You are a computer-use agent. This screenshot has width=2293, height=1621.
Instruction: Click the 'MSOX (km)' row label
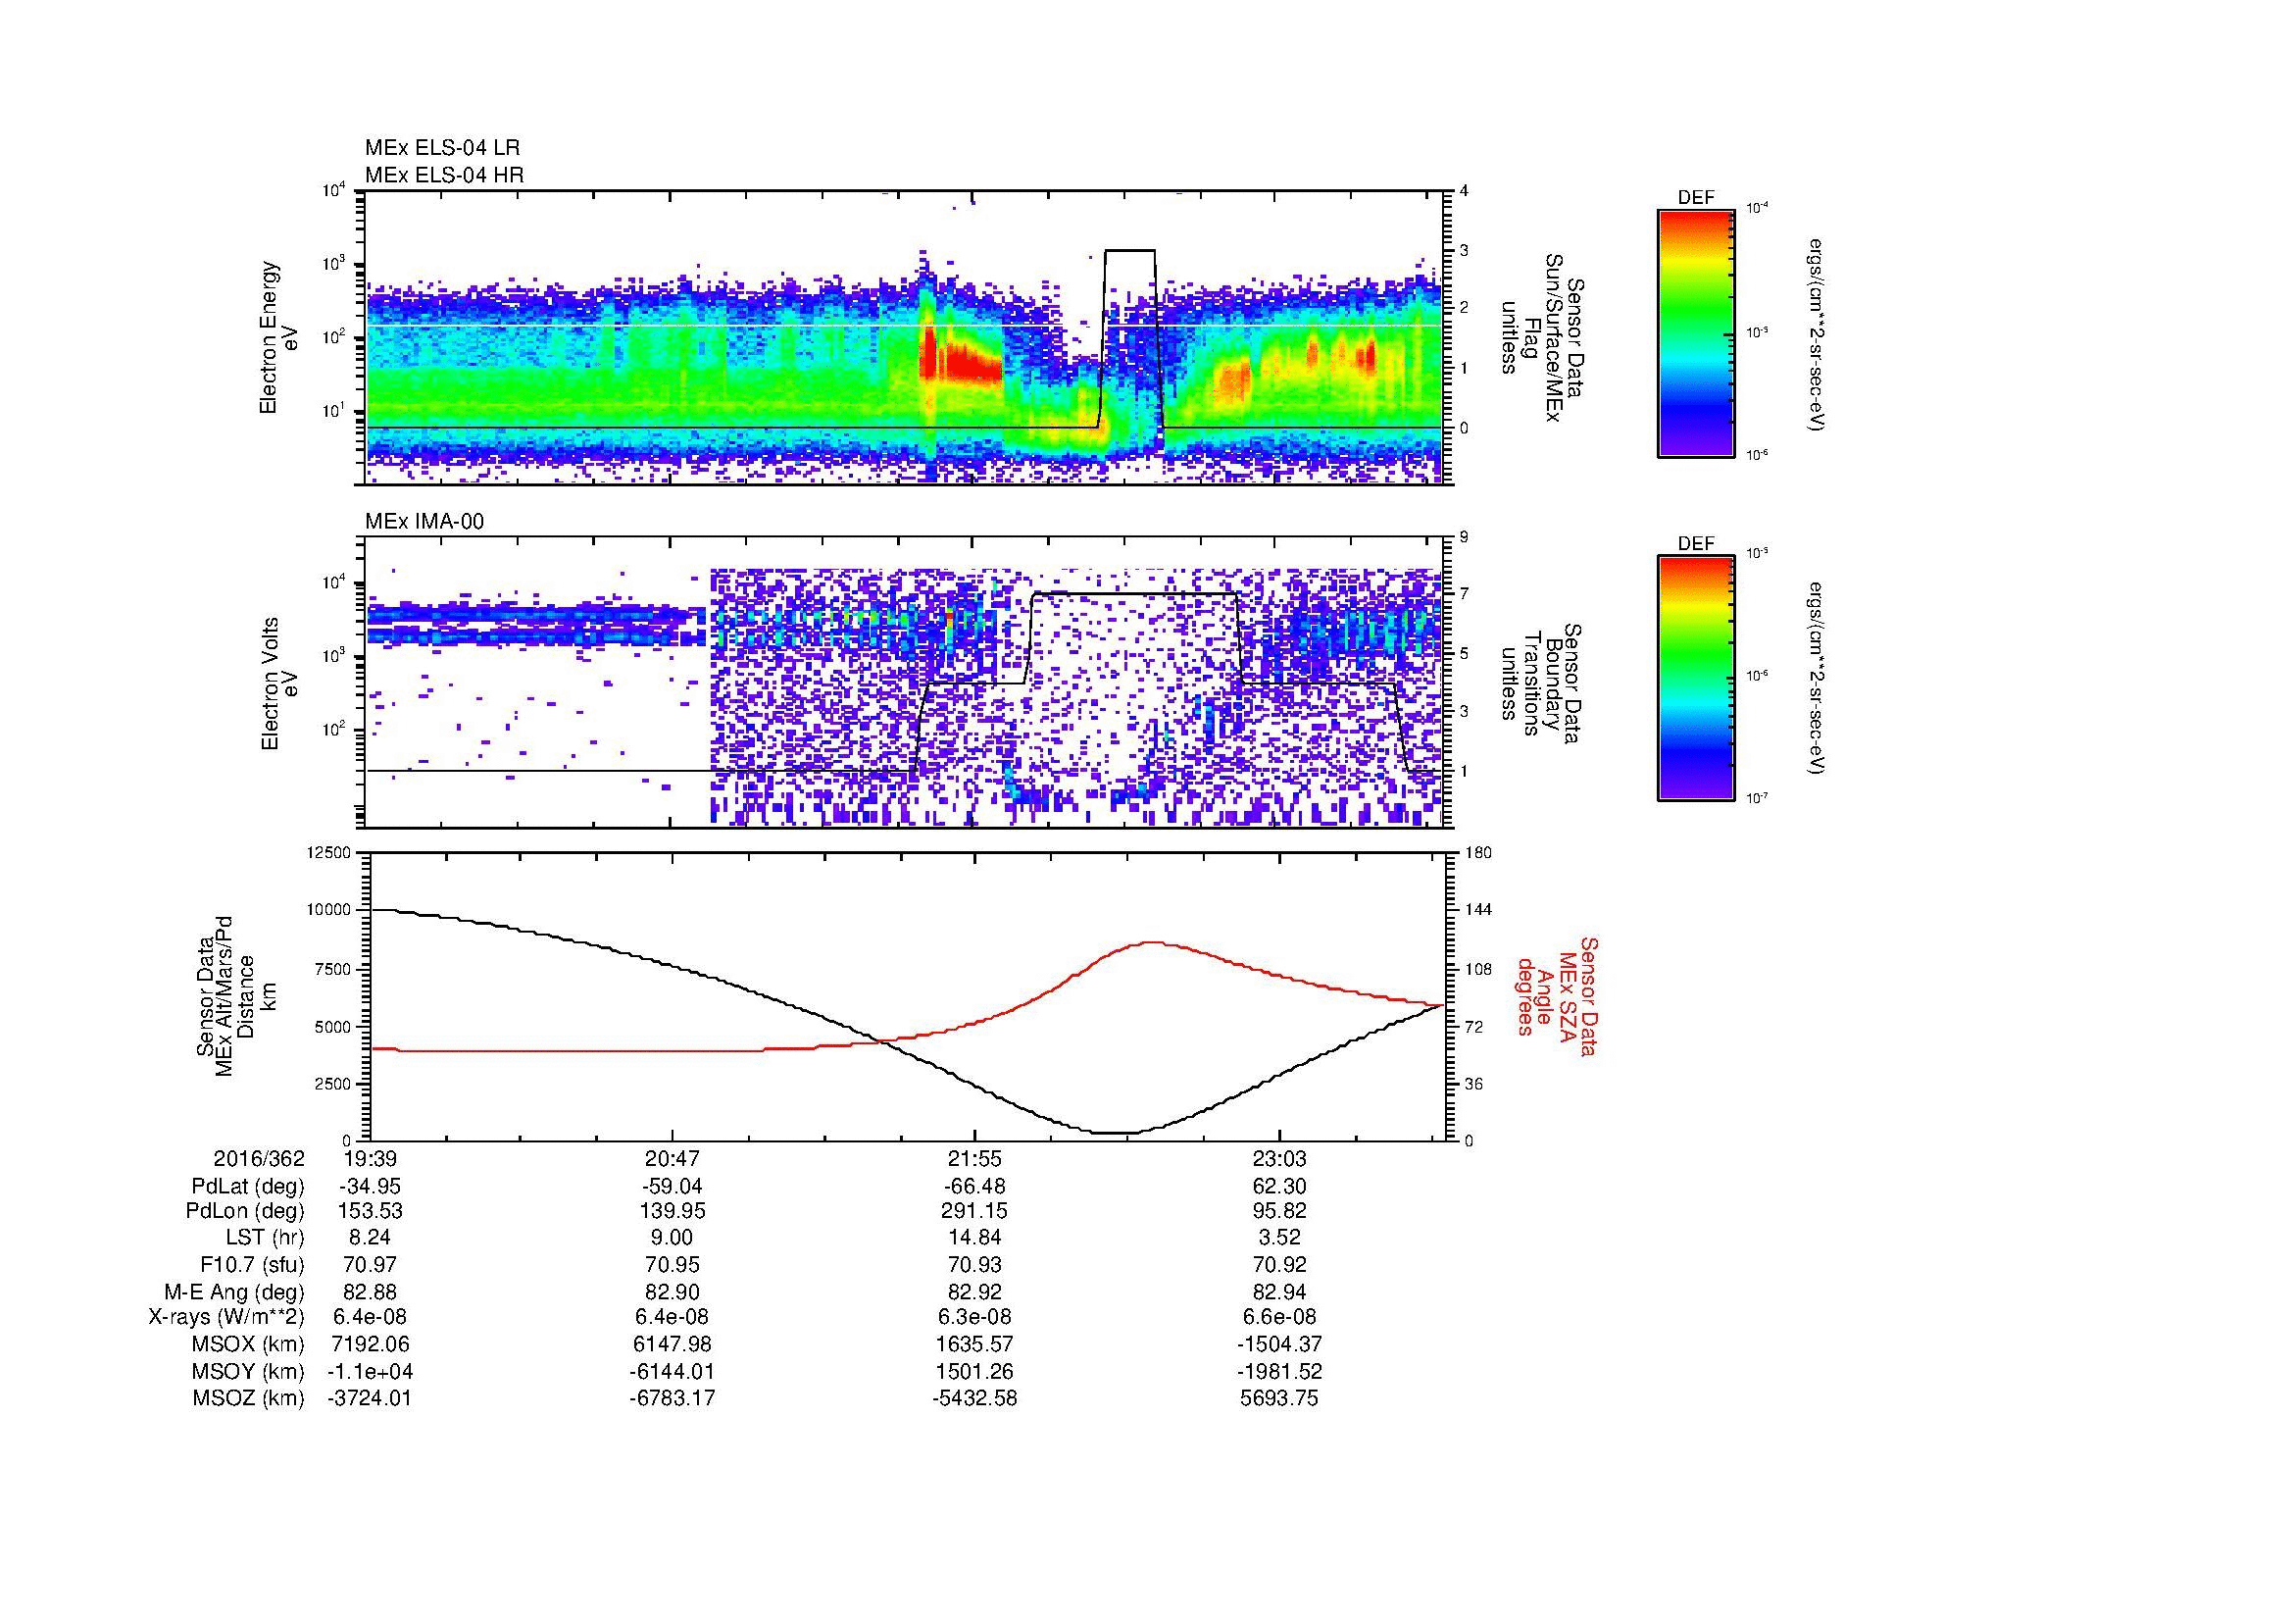[x=249, y=1345]
